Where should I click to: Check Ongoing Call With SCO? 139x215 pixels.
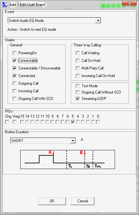pyautogui.click(x=15, y=99)
